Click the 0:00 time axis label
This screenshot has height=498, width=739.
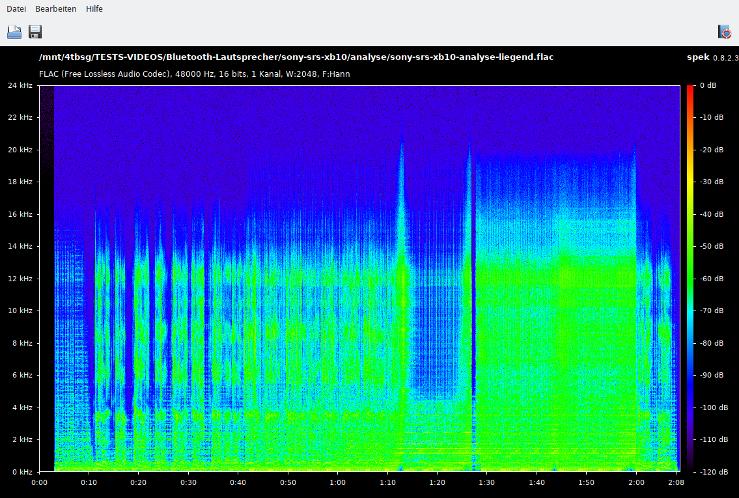coord(39,482)
